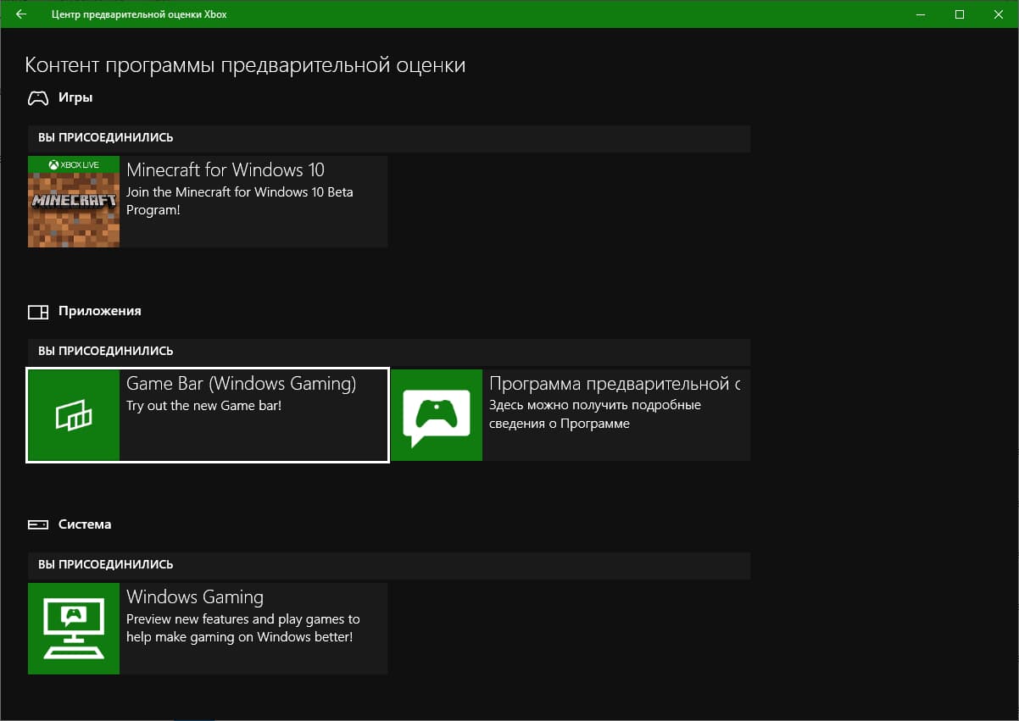This screenshot has height=721, width=1019.
Task: Click the 'Try out the new Game bar!' text
Action: [x=205, y=405]
